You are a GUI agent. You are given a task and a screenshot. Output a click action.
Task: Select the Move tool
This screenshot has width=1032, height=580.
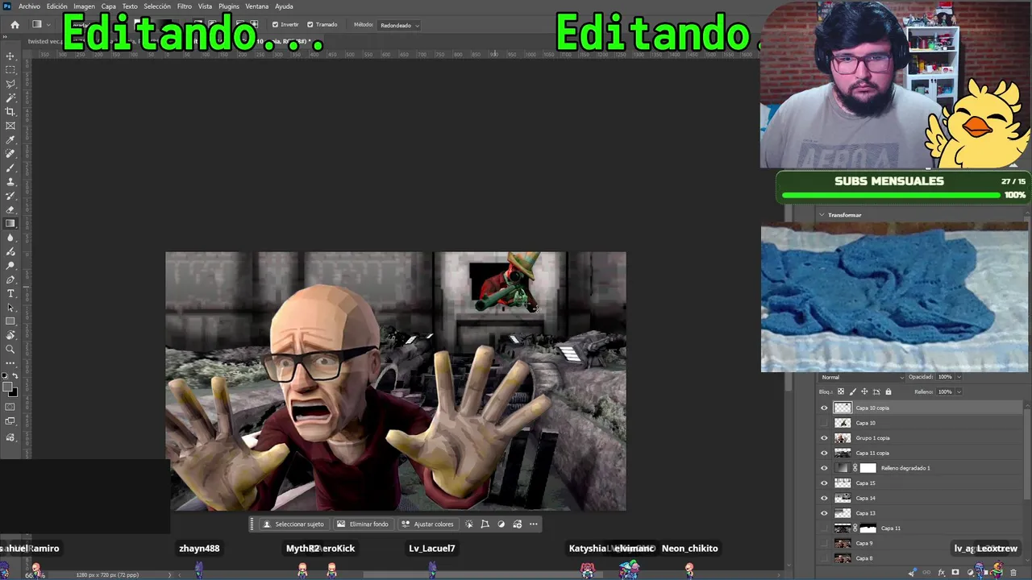point(10,56)
